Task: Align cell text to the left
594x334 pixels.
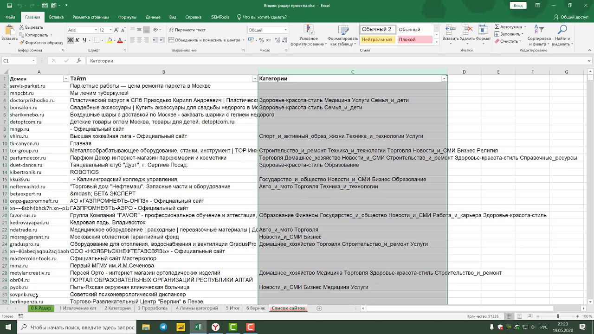Action: (132, 40)
